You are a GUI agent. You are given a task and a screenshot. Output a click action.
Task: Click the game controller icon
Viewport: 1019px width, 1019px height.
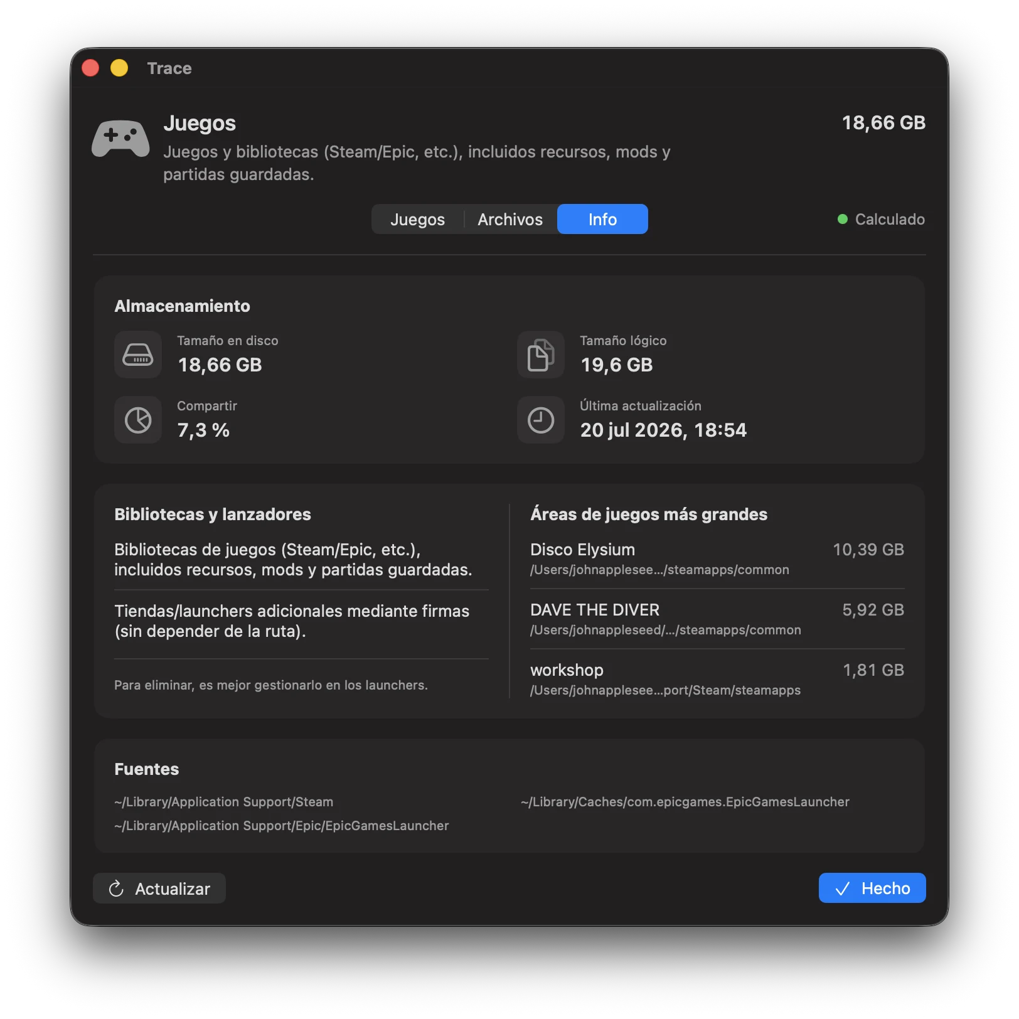(120, 138)
